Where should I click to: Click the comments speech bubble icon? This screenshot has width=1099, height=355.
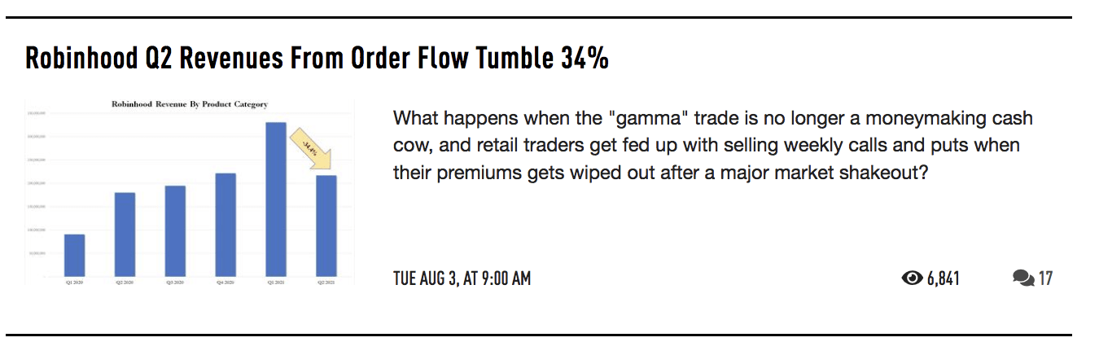click(x=1022, y=278)
